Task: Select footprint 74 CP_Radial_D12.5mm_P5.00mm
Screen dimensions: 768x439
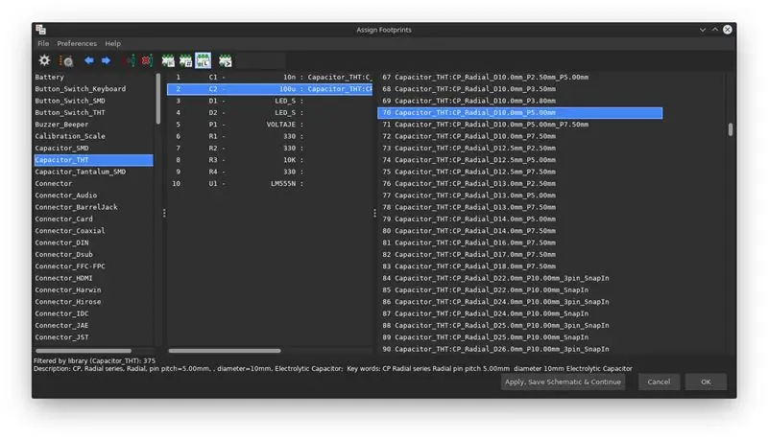Action: 519,160
